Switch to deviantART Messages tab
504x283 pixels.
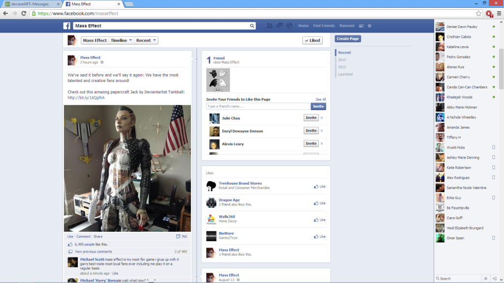31,4
